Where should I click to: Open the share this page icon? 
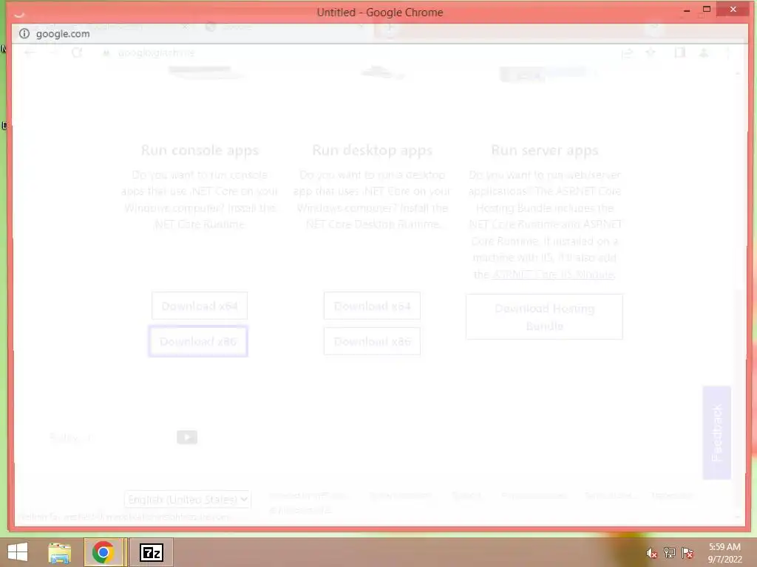[627, 53]
